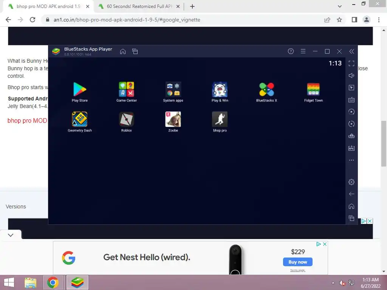Viewport: 387px width, 290px height.
Task: Click the muted volume tray icon
Action: tap(342, 283)
